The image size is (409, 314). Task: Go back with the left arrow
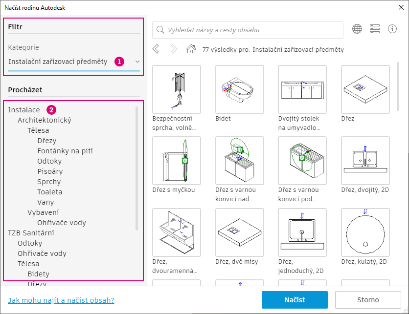coord(156,49)
